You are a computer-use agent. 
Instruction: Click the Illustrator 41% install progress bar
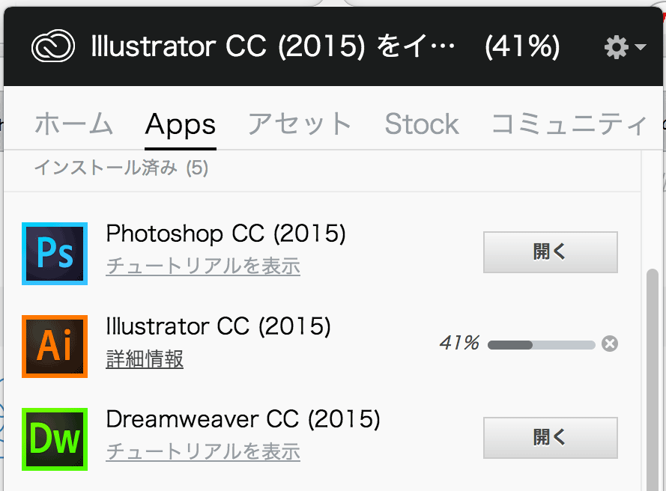(542, 344)
